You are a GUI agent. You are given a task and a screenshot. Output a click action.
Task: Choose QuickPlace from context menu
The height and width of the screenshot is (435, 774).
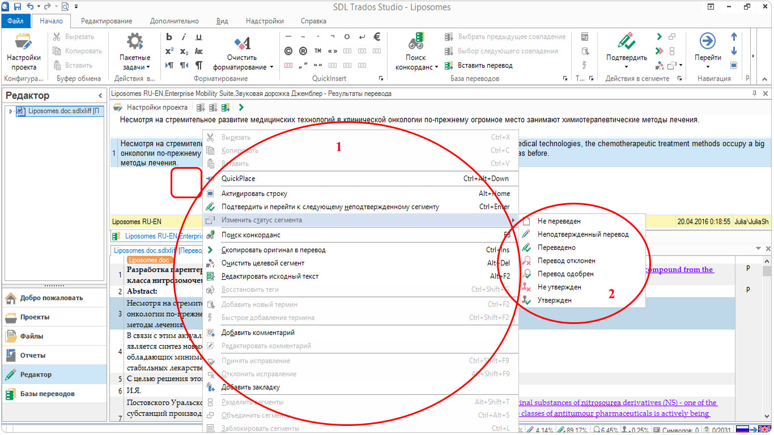pyautogui.click(x=360, y=178)
